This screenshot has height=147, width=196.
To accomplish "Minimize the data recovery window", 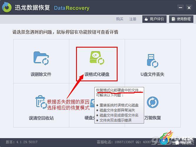I will click(180, 8).
